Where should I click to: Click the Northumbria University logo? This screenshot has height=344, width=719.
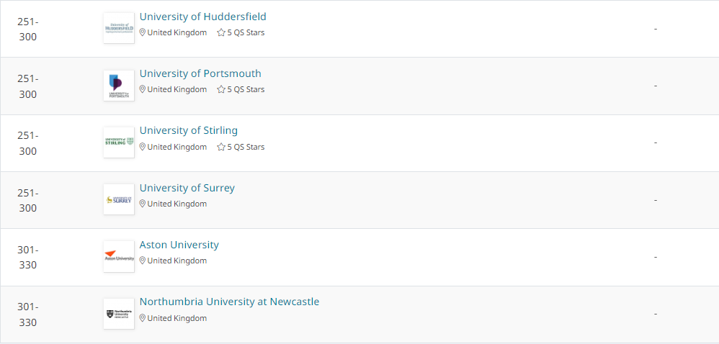click(119, 314)
